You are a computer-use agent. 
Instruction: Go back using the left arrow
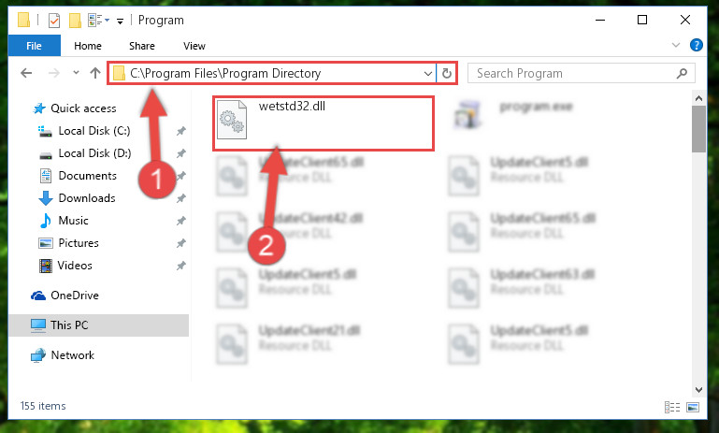(x=26, y=73)
